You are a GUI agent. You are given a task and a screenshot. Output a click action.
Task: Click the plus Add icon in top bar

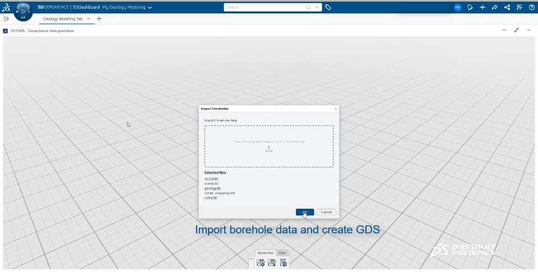coord(483,7)
